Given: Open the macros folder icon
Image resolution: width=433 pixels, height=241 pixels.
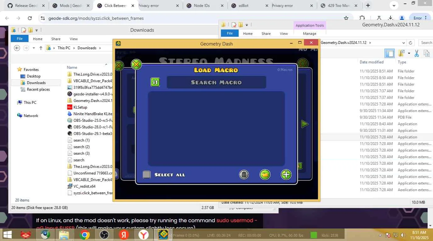Looking at the screenshot, I should click(x=265, y=174).
